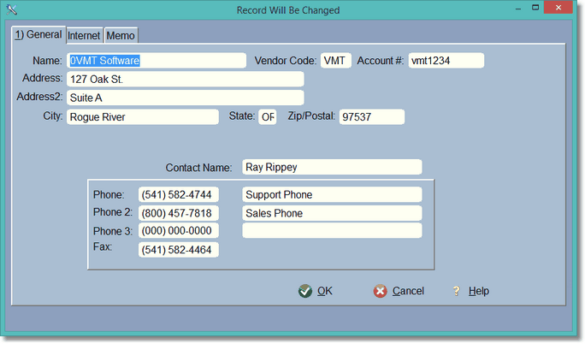Edit the Contact Name field Ray Rippey
The image size is (585, 344).
[x=332, y=167]
